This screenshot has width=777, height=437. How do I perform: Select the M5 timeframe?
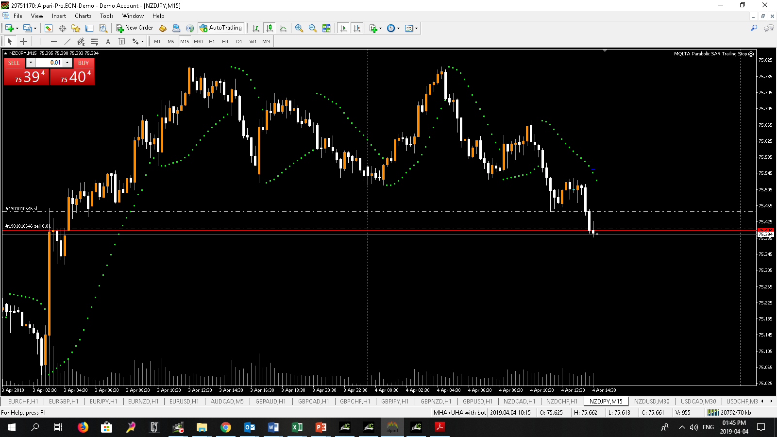(171, 41)
